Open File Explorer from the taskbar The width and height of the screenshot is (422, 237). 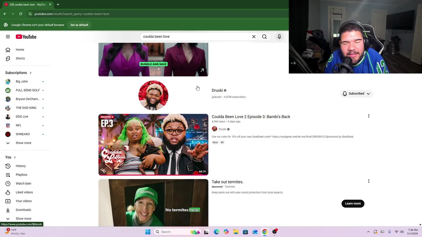tap(236, 232)
